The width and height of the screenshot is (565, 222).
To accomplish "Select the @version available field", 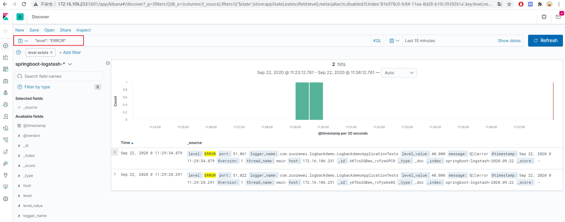I will 32,135.
